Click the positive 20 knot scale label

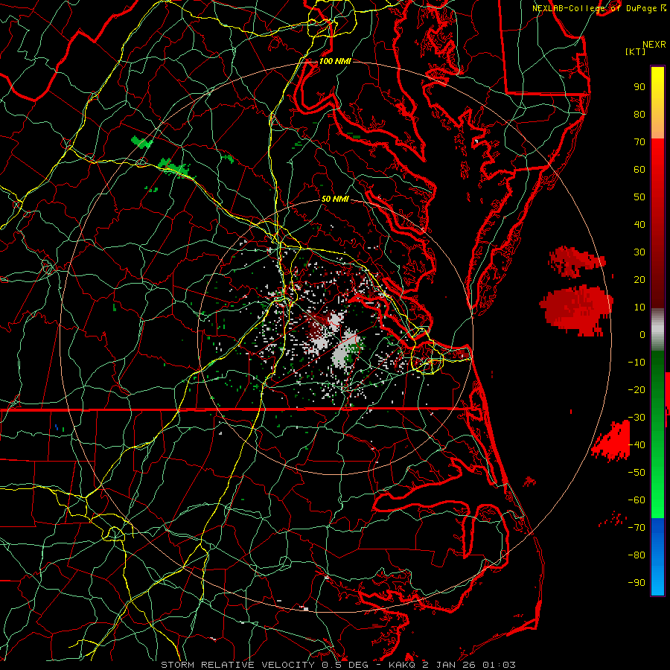click(x=639, y=279)
